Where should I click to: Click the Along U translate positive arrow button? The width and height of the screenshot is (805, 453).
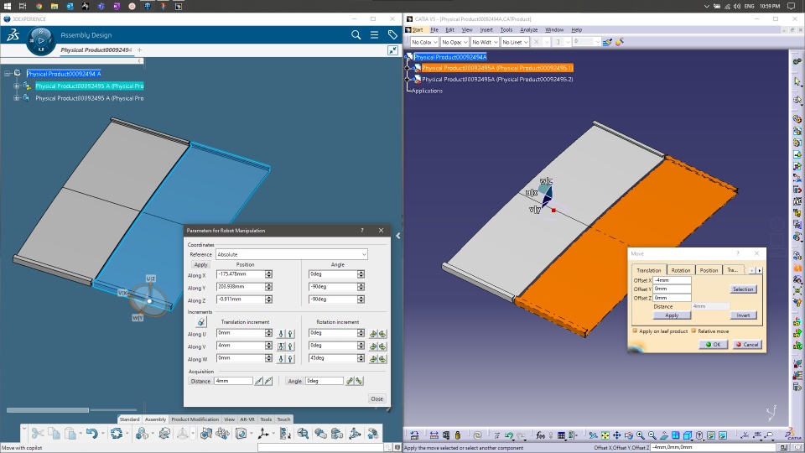pyautogui.click(x=290, y=334)
